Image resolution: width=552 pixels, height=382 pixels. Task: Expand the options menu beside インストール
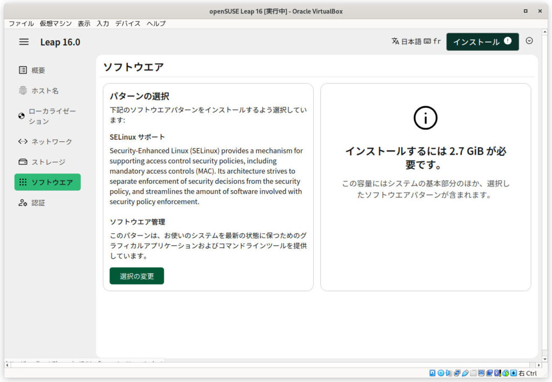[529, 41]
